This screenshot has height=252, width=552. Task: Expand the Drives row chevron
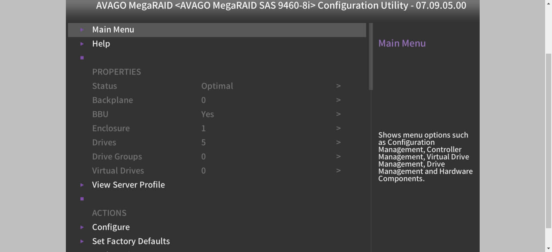click(x=339, y=142)
